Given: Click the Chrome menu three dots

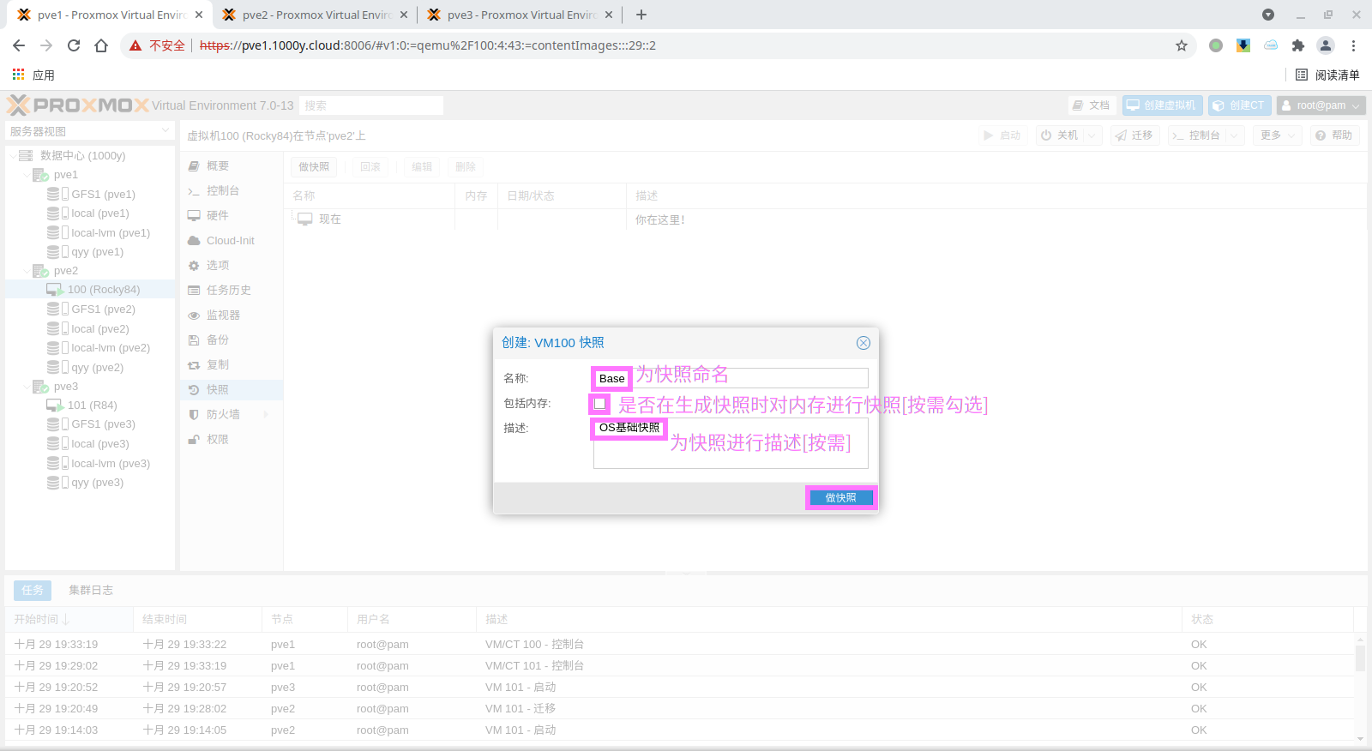Looking at the screenshot, I should pos(1353,45).
